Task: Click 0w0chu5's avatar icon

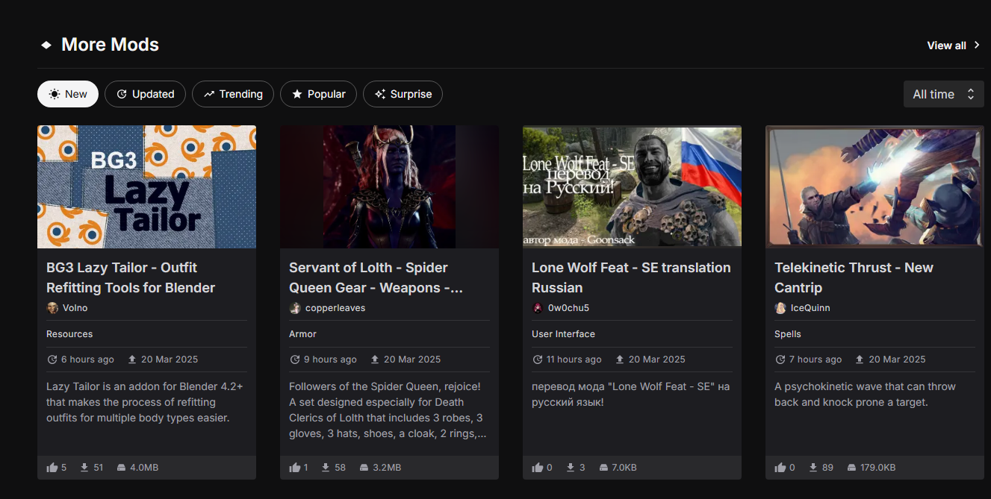Action: [x=538, y=308]
